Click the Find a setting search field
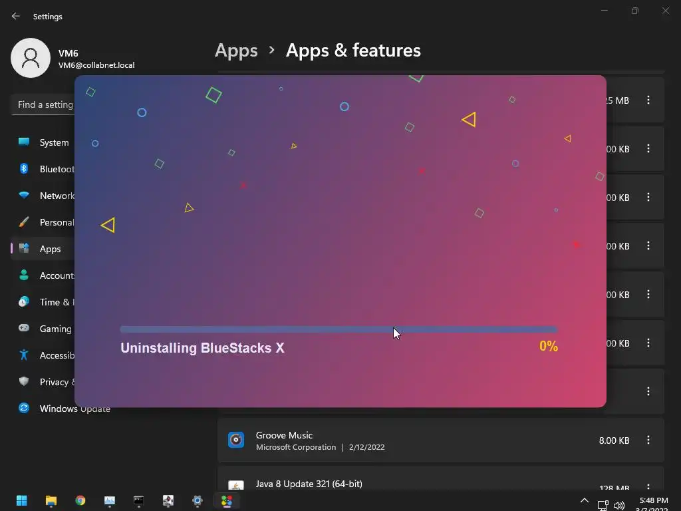Viewport: 681px width, 511px height. (x=43, y=104)
